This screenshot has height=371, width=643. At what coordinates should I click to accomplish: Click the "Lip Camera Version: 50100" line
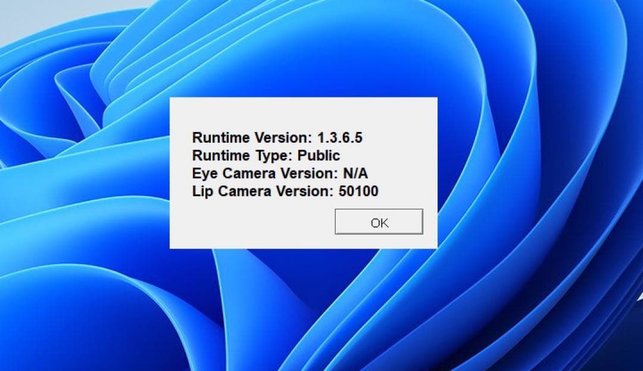[285, 191]
